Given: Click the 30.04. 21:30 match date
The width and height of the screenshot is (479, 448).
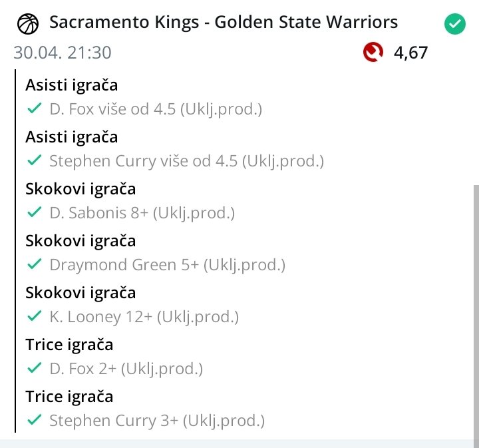Looking at the screenshot, I should click(63, 53).
